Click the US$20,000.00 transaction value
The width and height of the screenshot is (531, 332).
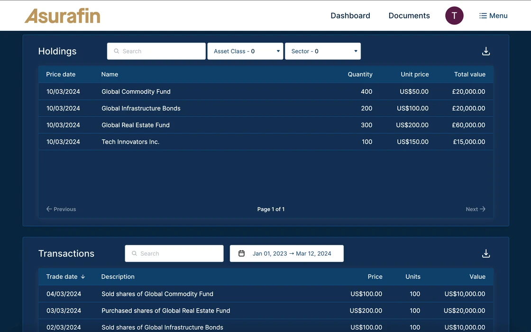pos(464,311)
